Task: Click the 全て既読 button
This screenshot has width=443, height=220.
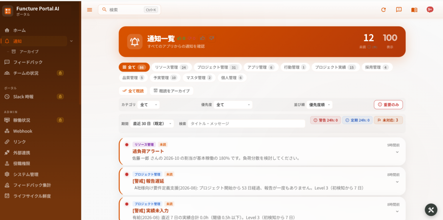Action: tap(133, 91)
